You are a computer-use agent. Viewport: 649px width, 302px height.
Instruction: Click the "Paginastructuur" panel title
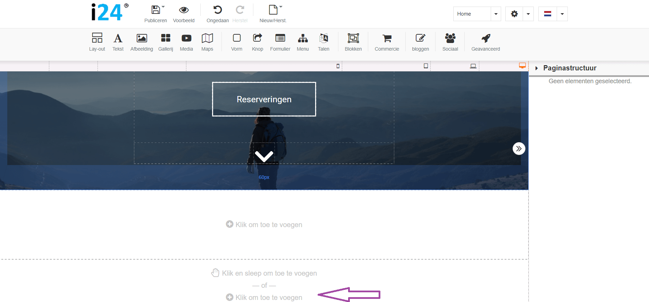(x=570, y=68)
